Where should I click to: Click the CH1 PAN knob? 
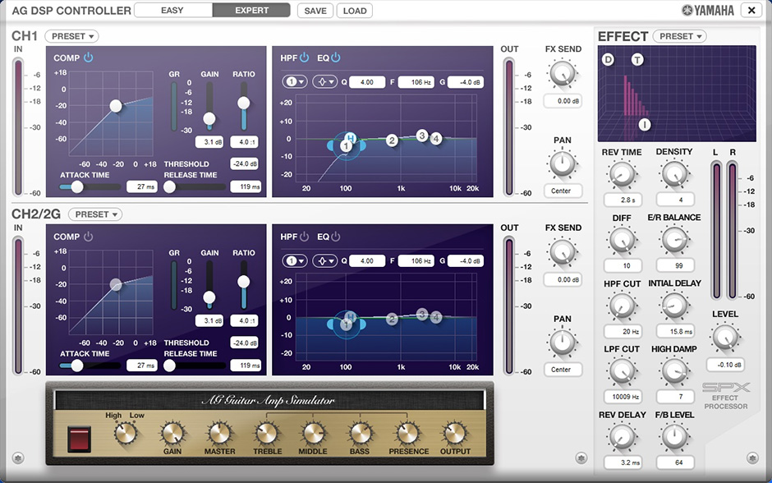click(563, 164)
